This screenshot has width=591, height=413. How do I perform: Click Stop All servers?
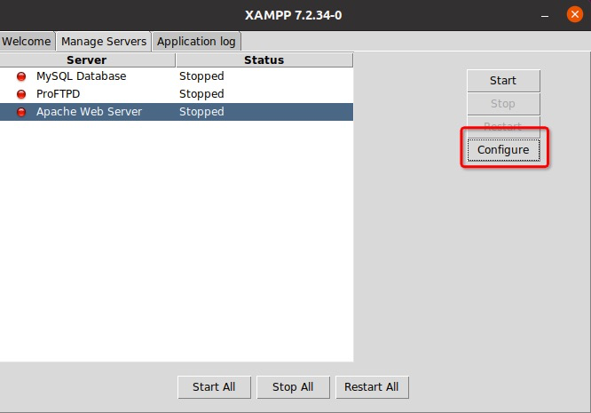pos(293,387)
